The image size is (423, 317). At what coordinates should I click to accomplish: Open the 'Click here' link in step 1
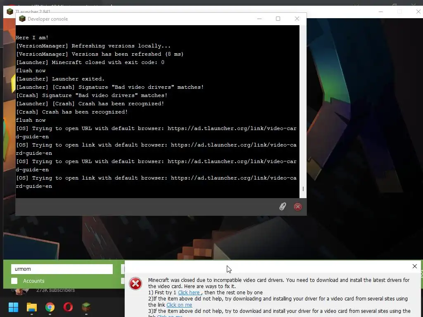pos(189,293)
